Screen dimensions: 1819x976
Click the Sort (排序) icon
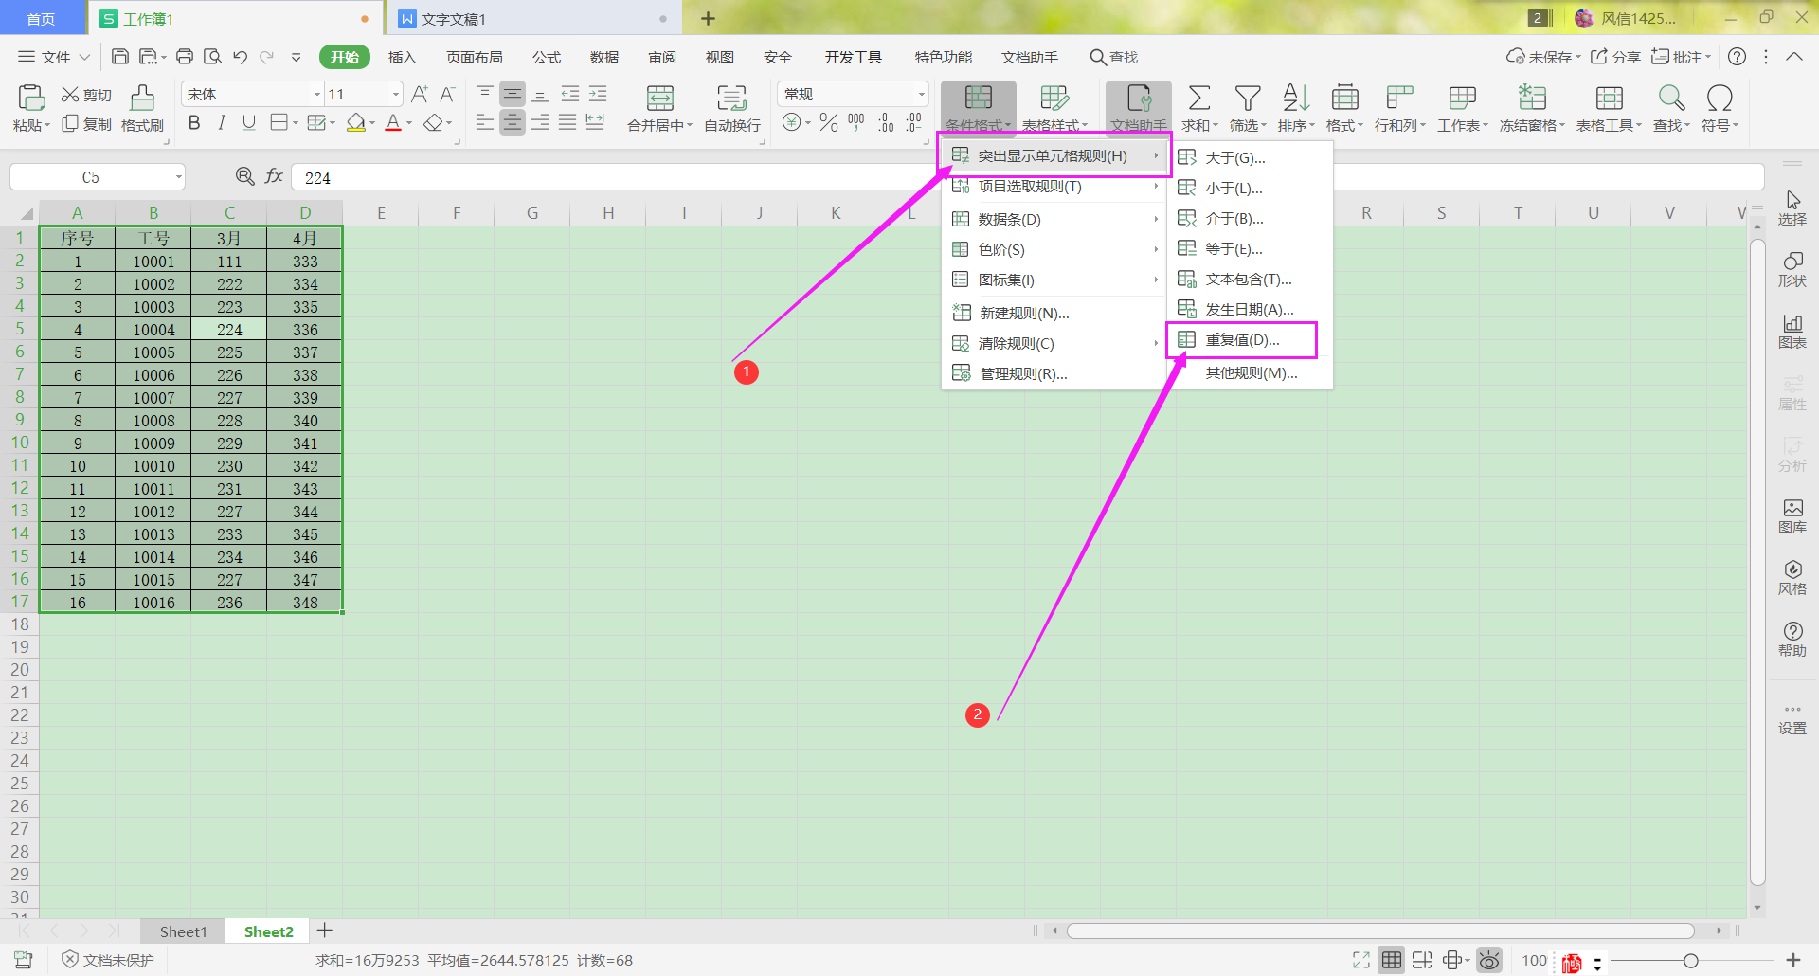1295,98
